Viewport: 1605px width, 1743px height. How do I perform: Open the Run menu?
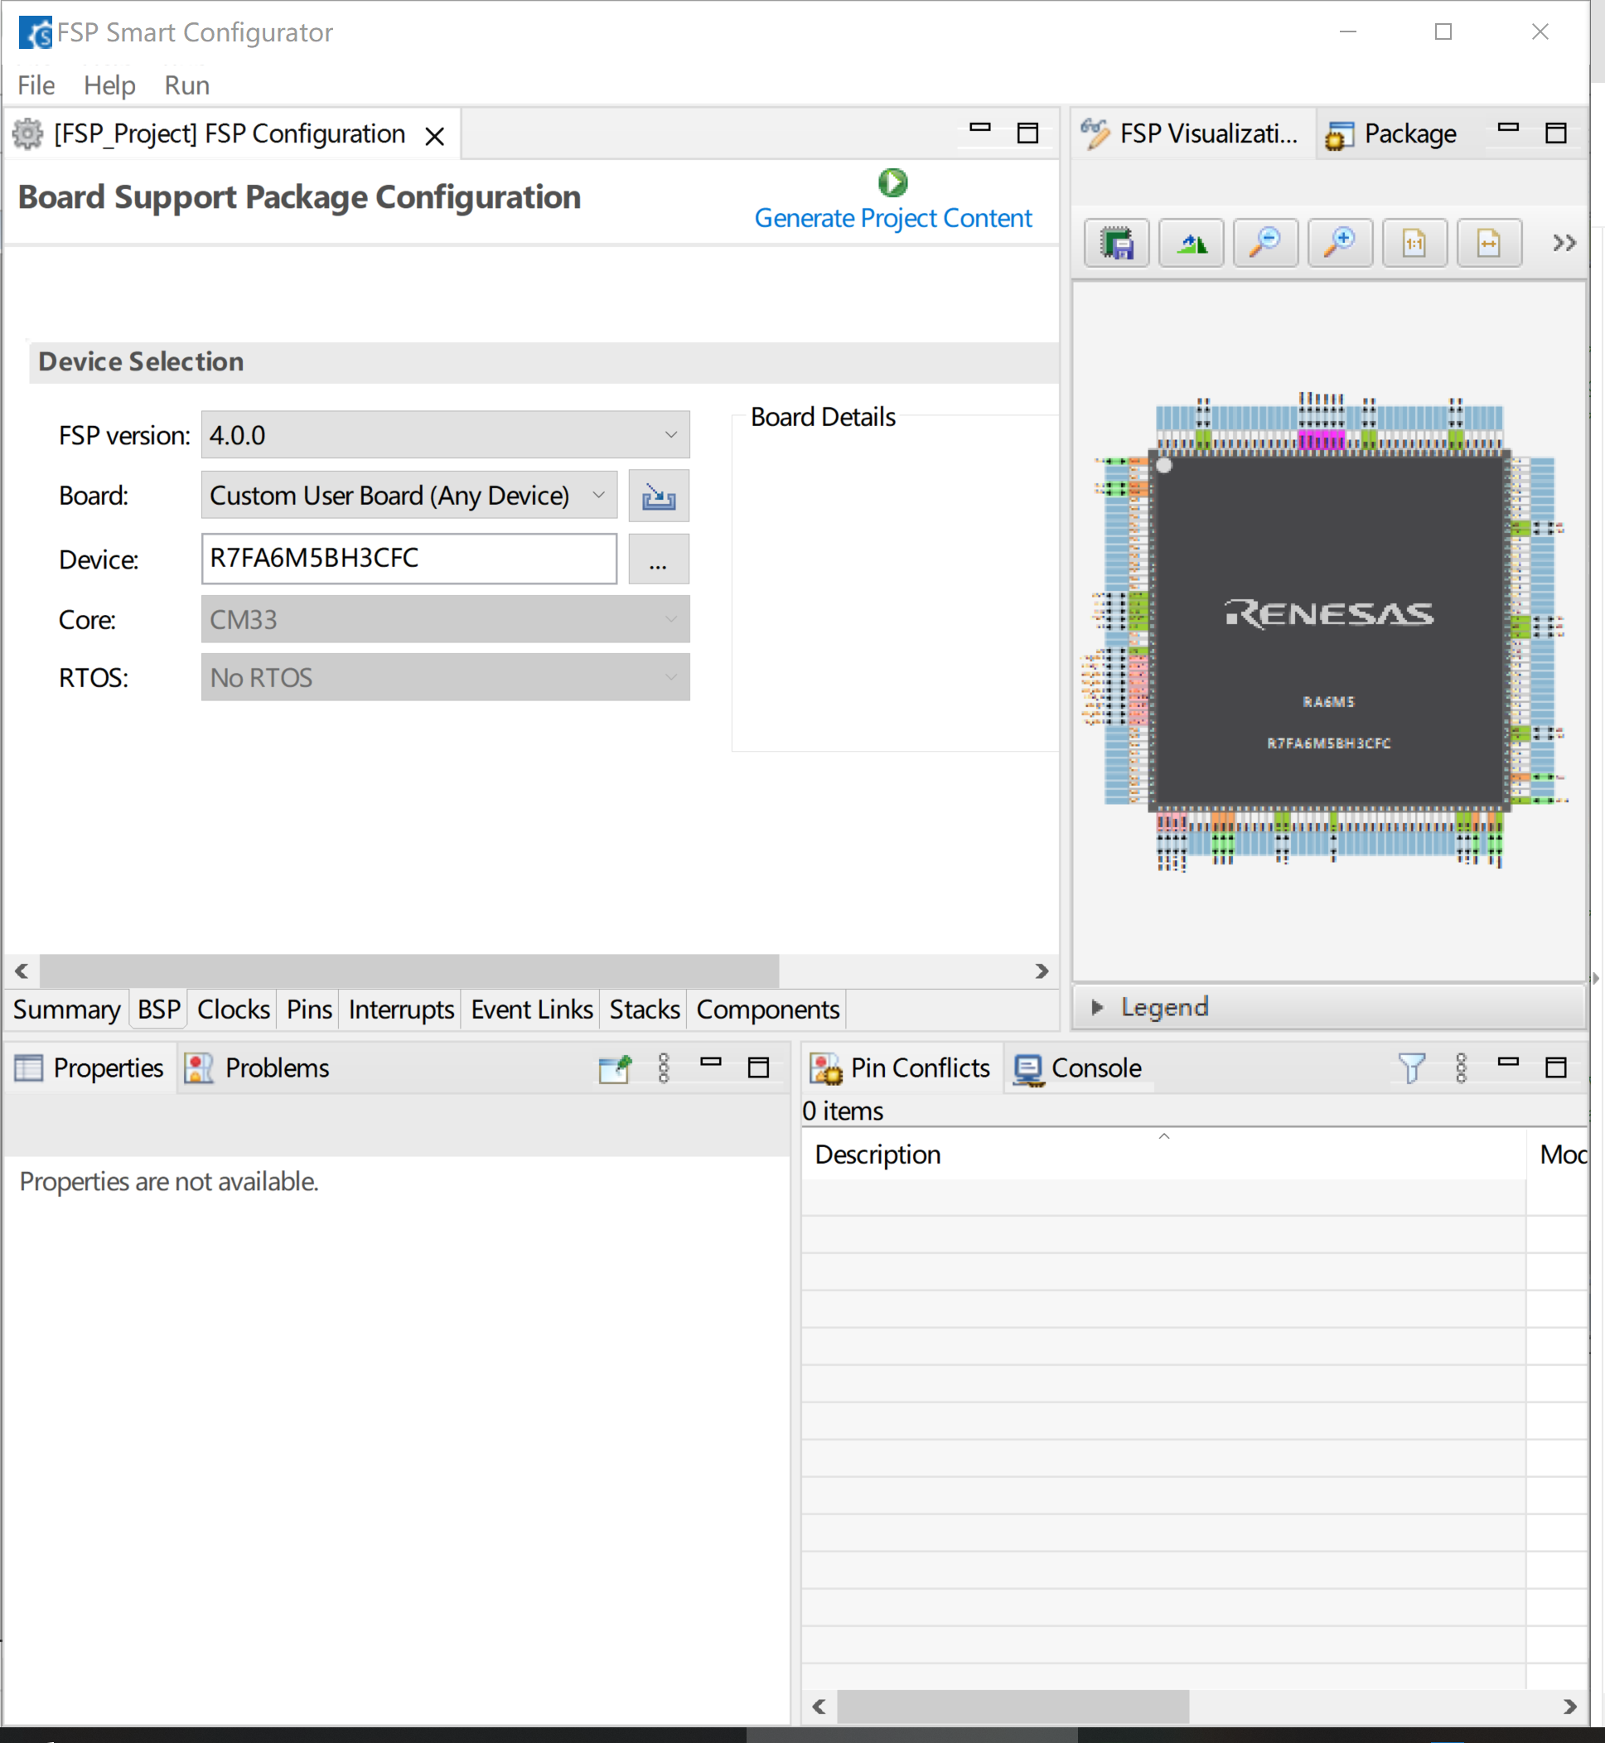click(186, 85)
